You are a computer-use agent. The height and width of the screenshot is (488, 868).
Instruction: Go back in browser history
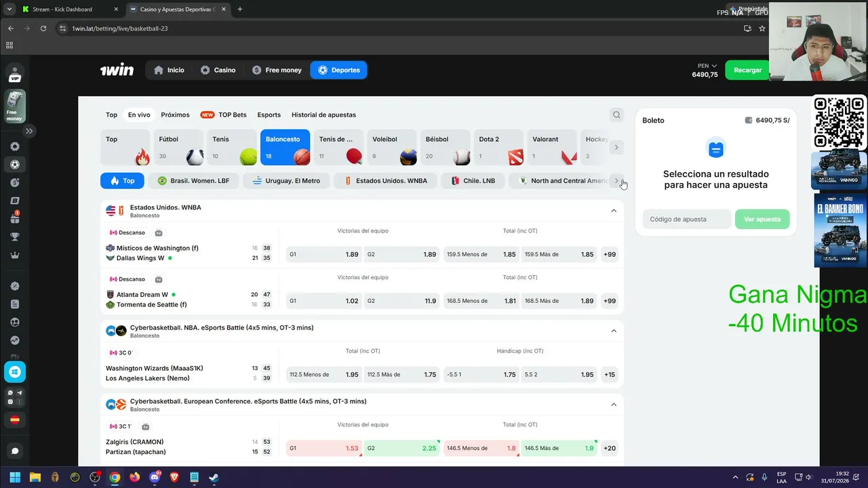coord(11,28)
